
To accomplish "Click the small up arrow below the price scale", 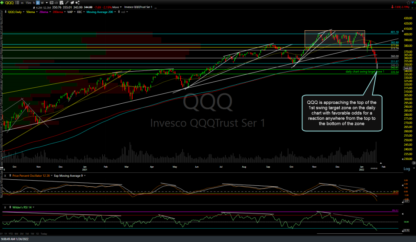I will click(x=381, y=163).
